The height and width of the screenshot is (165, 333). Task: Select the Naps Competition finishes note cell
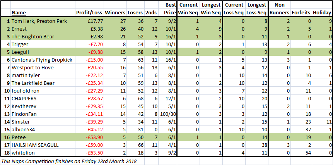pos(69,161)
